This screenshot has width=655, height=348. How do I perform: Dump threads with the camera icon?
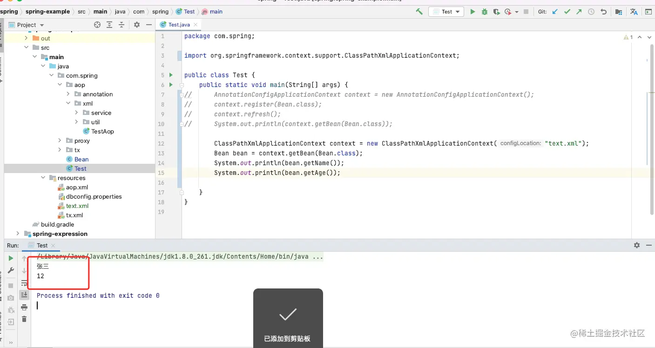11,298
